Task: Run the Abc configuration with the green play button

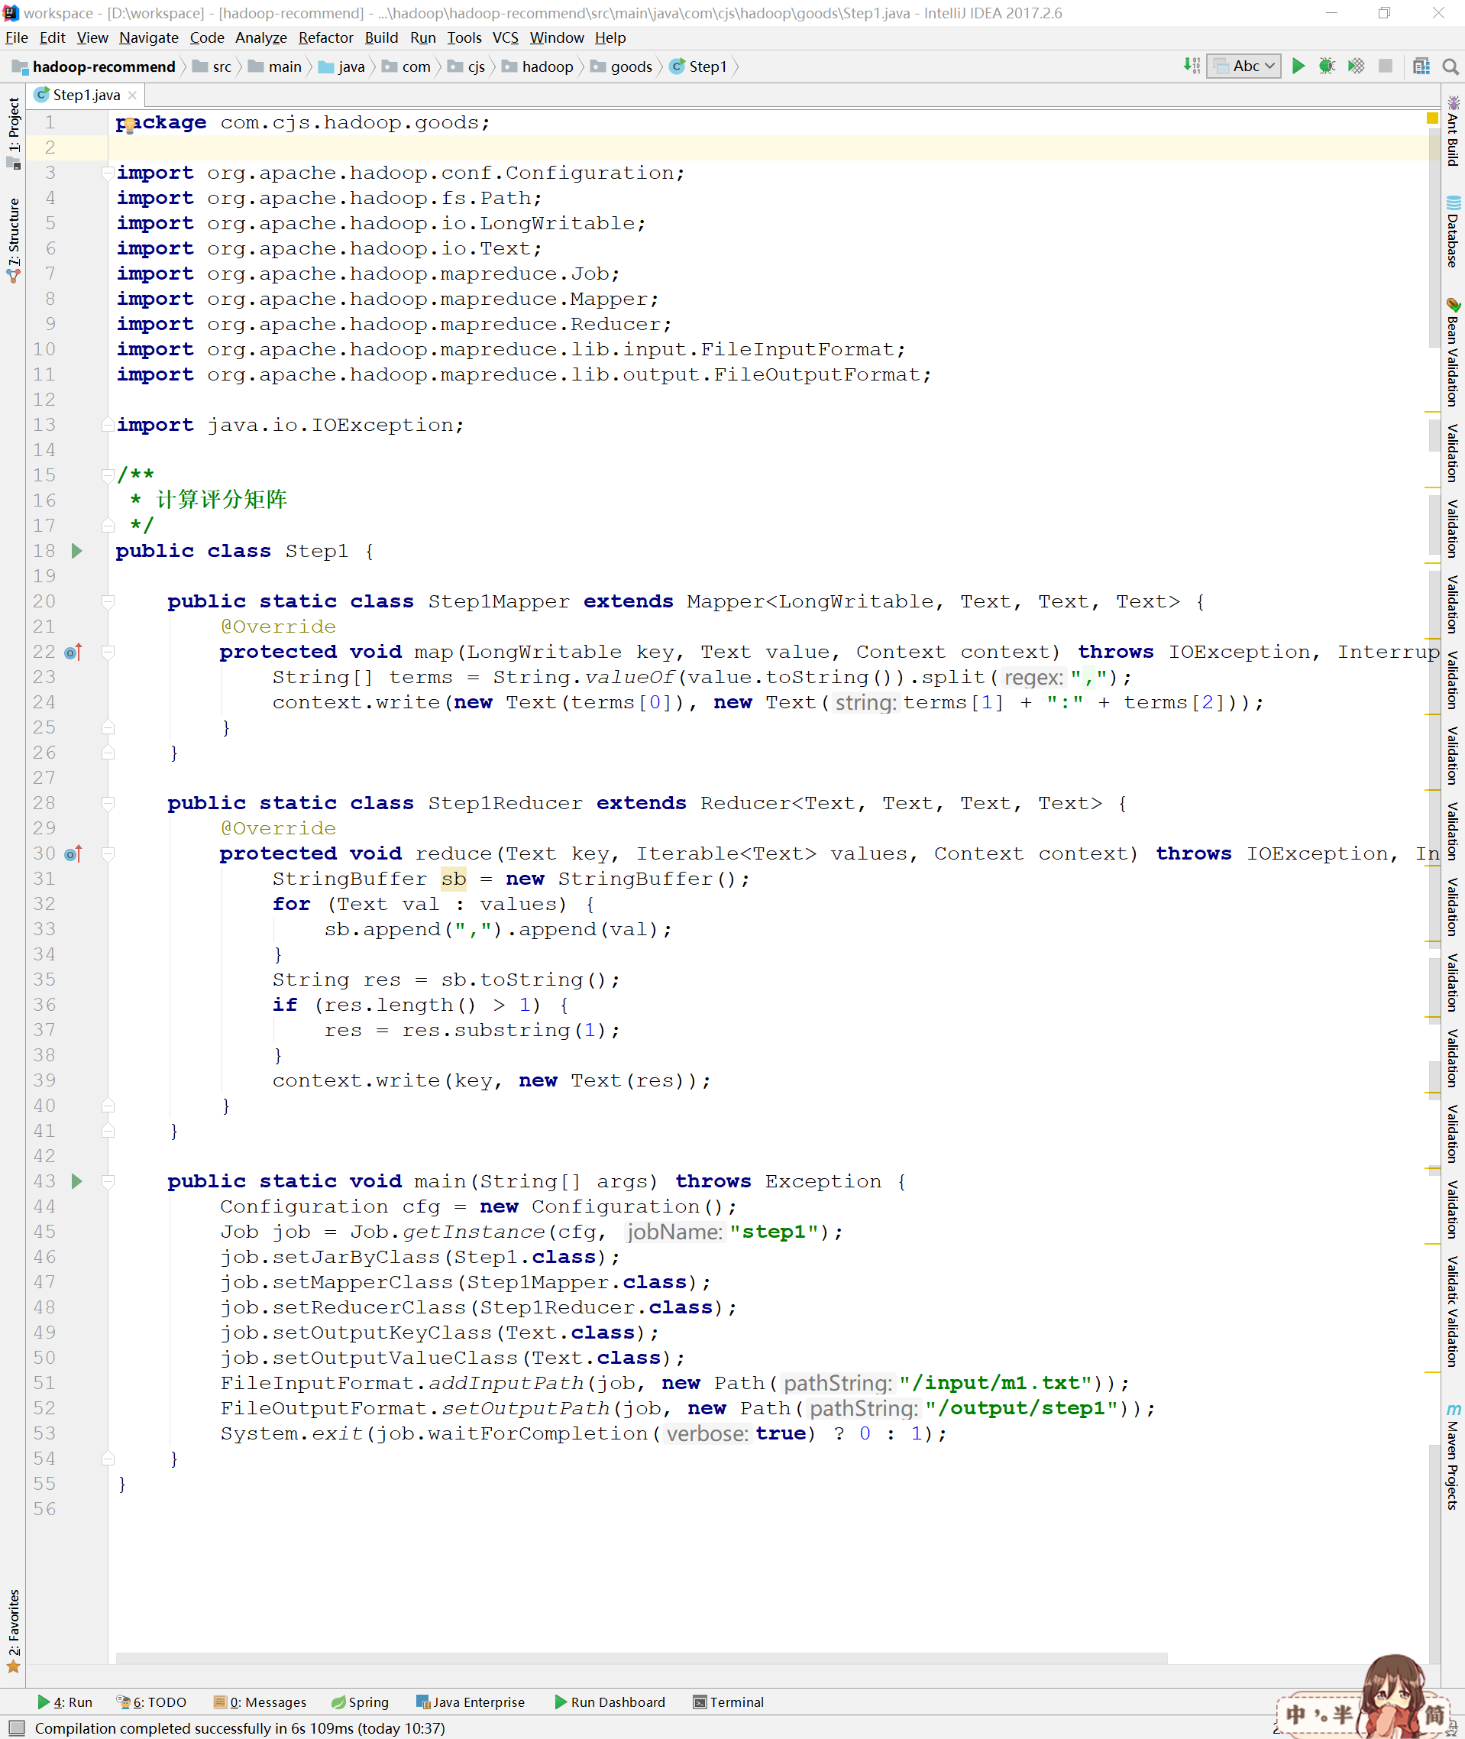Action: coord(1298,66)
